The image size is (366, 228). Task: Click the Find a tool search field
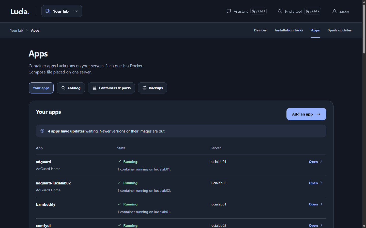[299, 11]
